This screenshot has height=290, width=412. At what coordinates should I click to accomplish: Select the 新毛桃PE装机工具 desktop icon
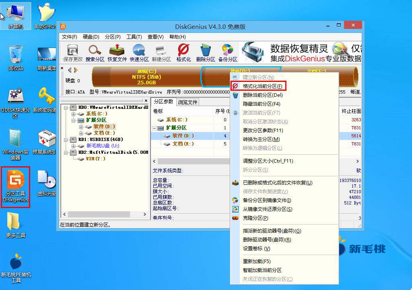[x=16, y=268]
